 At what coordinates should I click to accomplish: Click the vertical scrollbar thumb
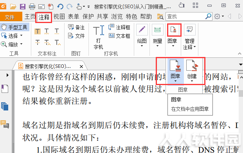click(241, 93)
